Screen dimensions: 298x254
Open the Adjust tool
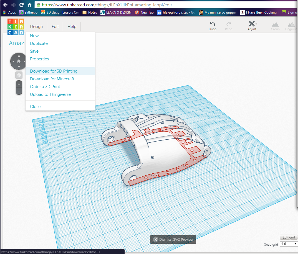tap(252, 26)
